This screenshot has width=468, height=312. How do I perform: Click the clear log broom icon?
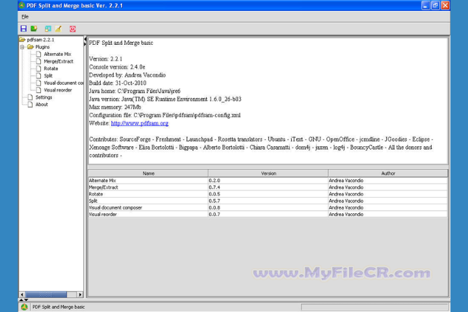58,29
